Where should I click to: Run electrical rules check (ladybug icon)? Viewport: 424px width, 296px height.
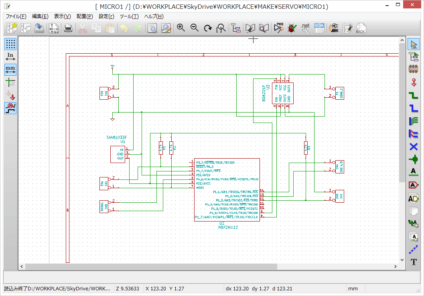(x=292, y=28)
